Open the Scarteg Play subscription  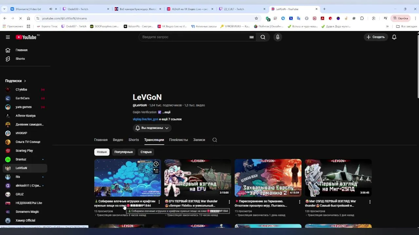(25, 150)
